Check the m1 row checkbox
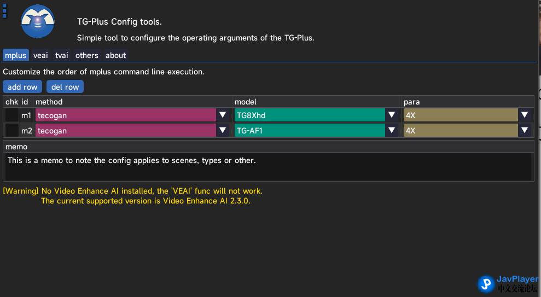 (x=11, y=115)
